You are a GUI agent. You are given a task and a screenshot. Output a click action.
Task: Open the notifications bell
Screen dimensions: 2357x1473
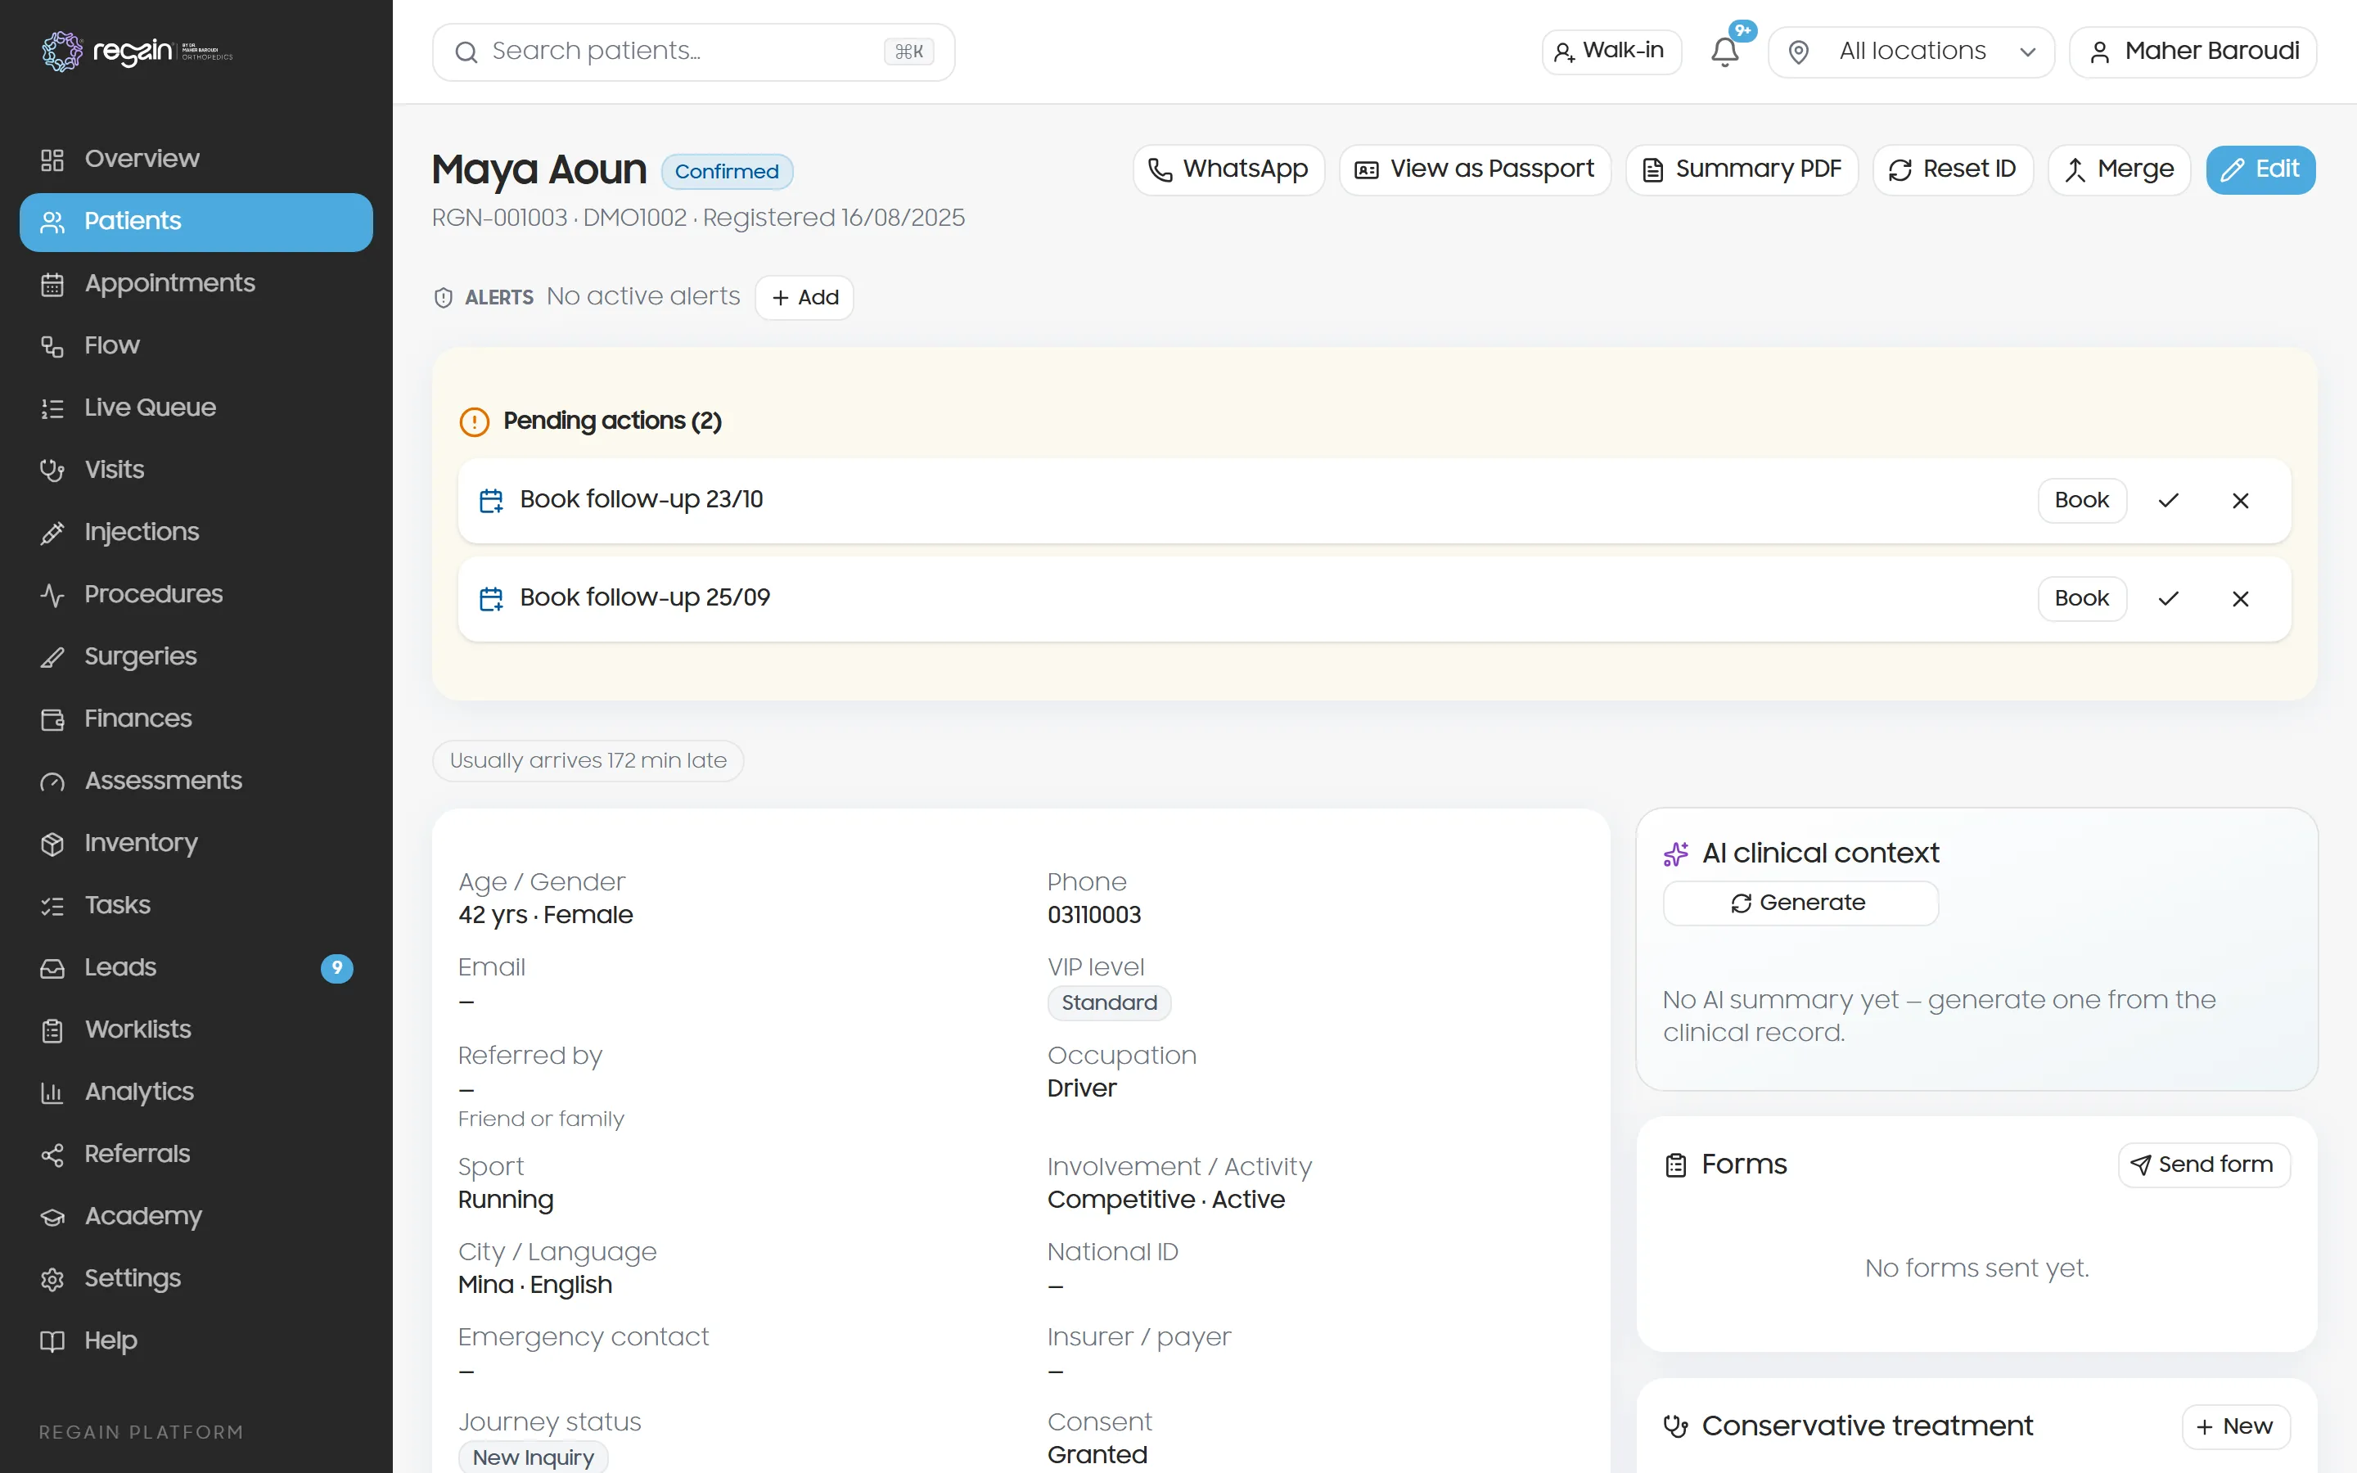(x=1725, y=52)
